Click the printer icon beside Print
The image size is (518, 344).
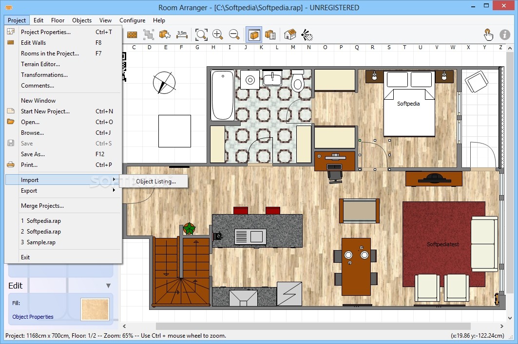[x=11, y=164]
